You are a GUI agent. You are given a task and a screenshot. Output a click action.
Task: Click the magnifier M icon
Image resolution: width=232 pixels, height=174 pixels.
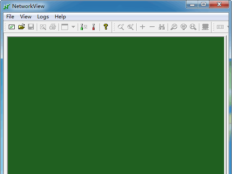[x=193, y=27]
